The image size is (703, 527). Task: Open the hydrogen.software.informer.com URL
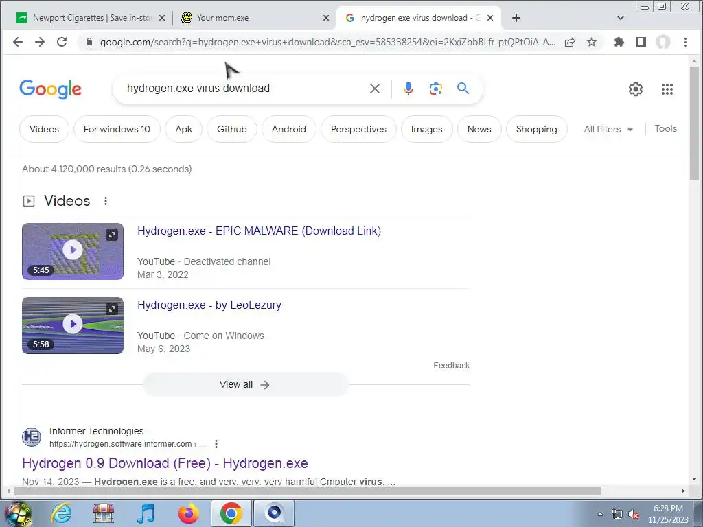point(127,444)
